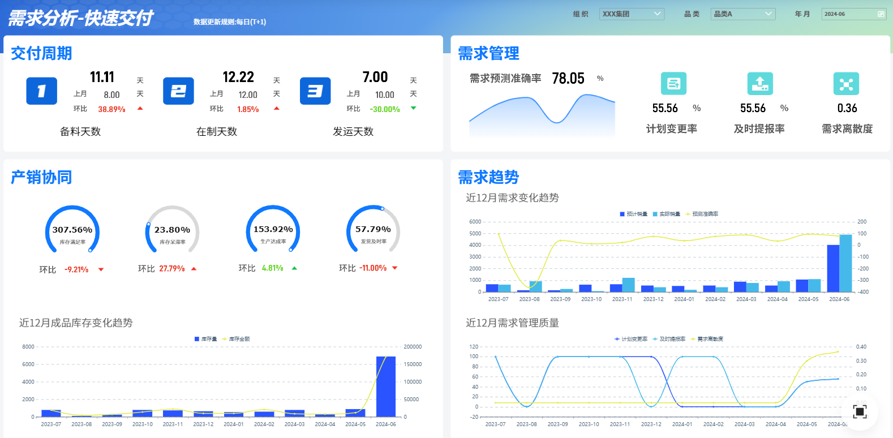This screenshot has width=893, height=438.
Task: Click the 发运天数 label
Action: 353,131
